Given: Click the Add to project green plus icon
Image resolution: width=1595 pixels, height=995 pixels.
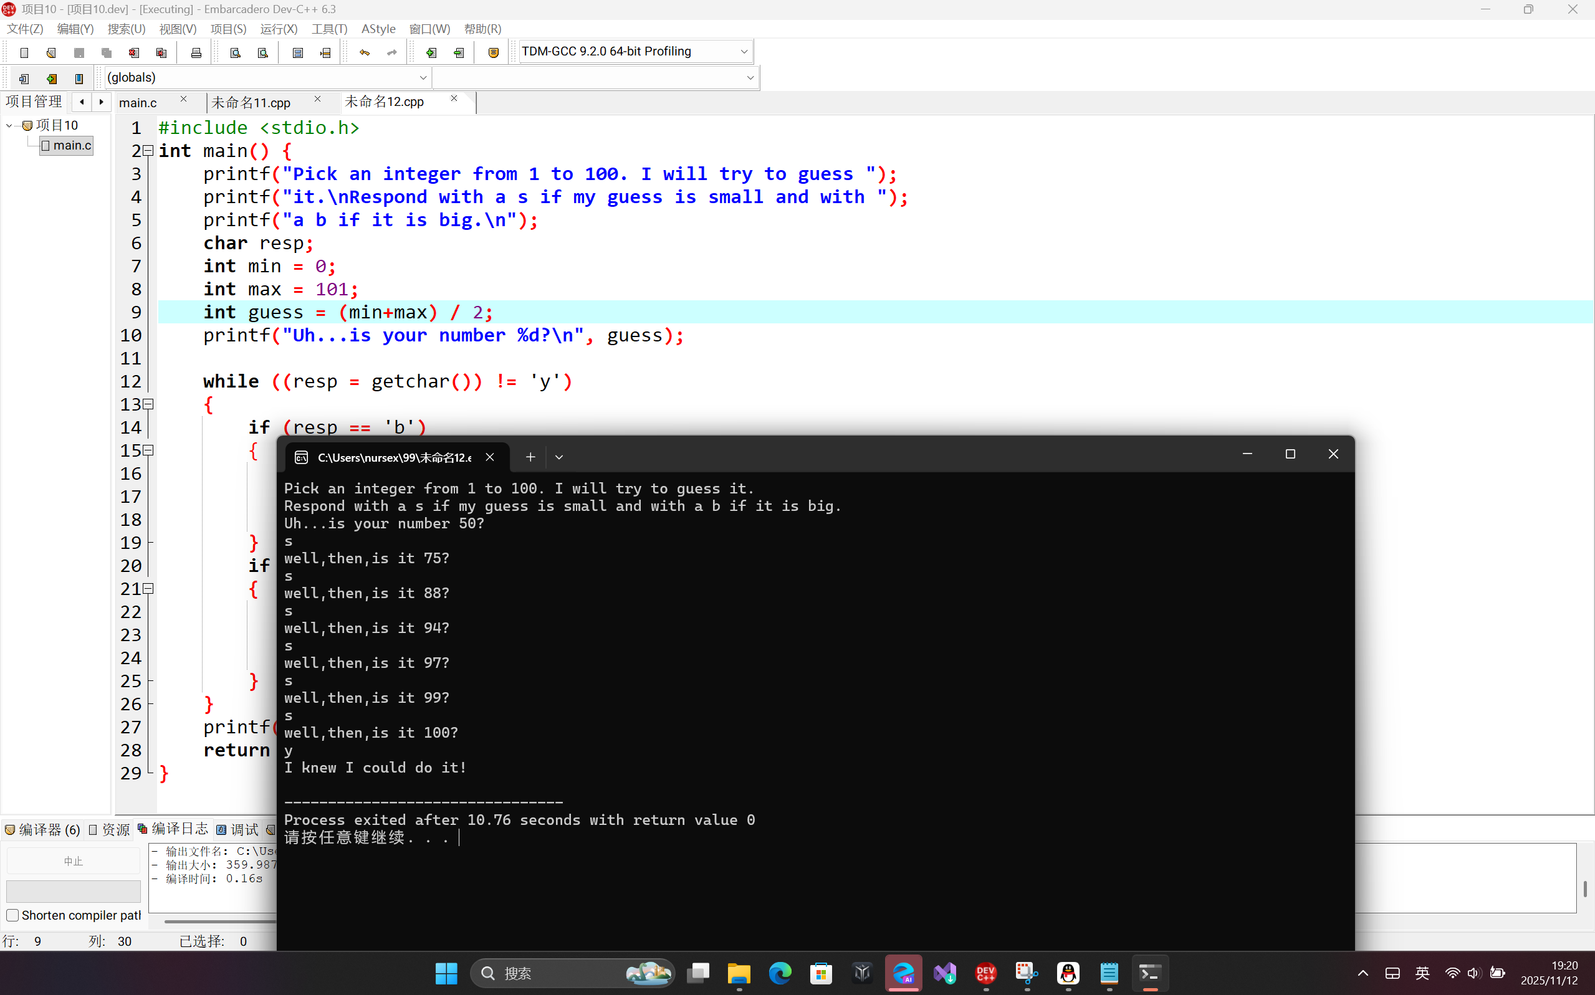Looking at the screenshot, I should point(431,52).
